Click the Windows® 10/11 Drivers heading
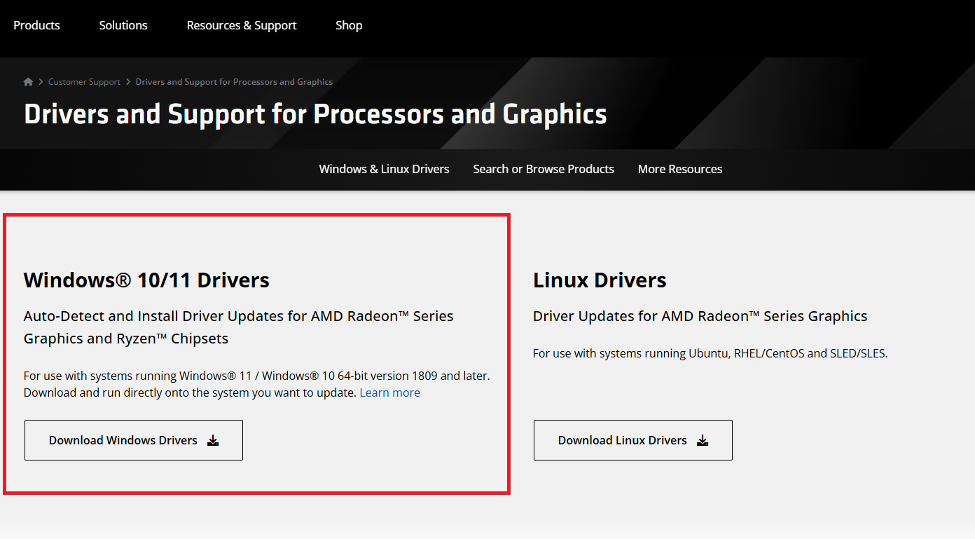The height and width of the screenshot is (539, 975). click(x=146, y=280)
